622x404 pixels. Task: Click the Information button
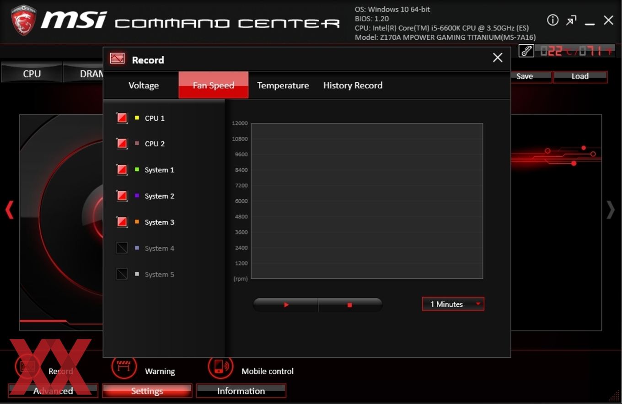(x=241, y=391)
